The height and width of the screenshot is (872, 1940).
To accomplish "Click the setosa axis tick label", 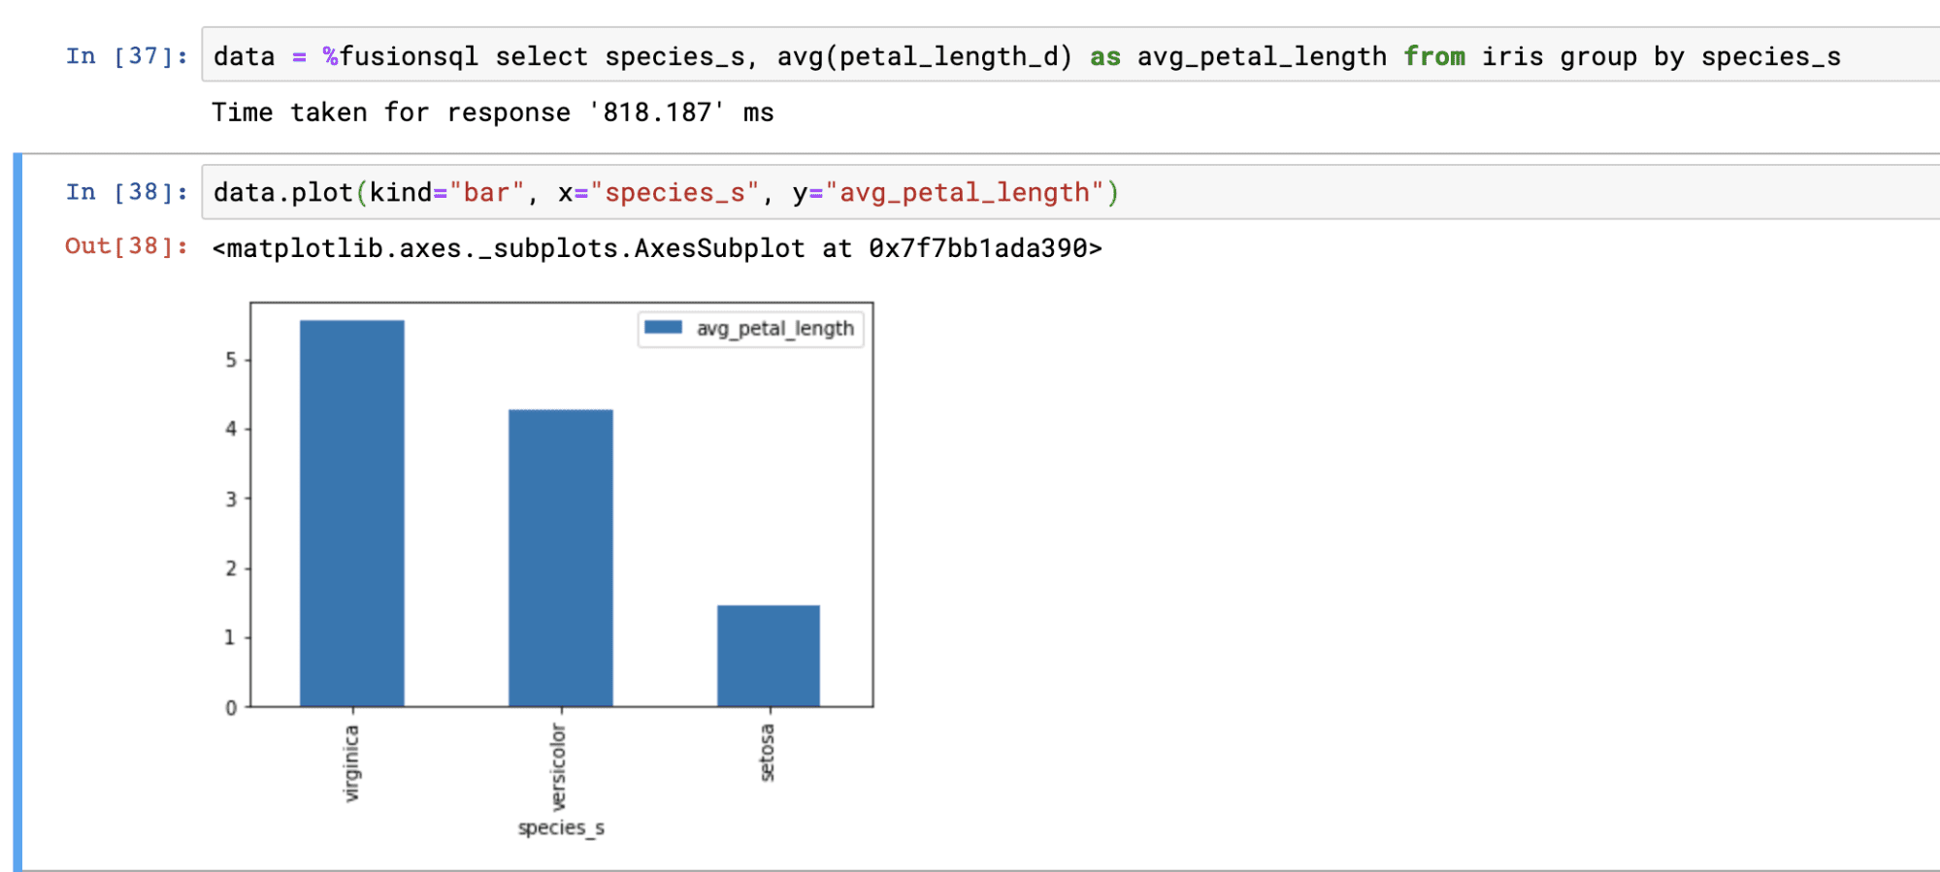I will click(x=767, y=753).
